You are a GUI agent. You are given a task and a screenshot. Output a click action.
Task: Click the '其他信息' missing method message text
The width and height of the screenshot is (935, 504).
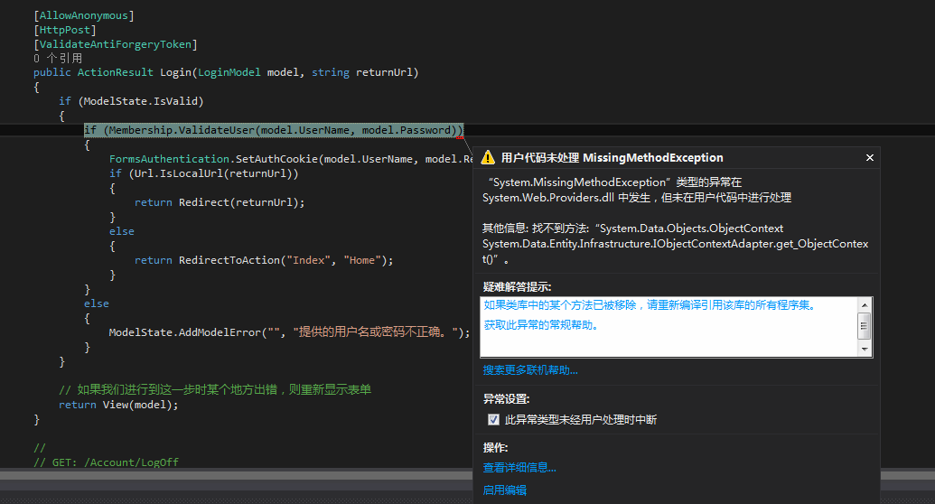tap(675, 244)
